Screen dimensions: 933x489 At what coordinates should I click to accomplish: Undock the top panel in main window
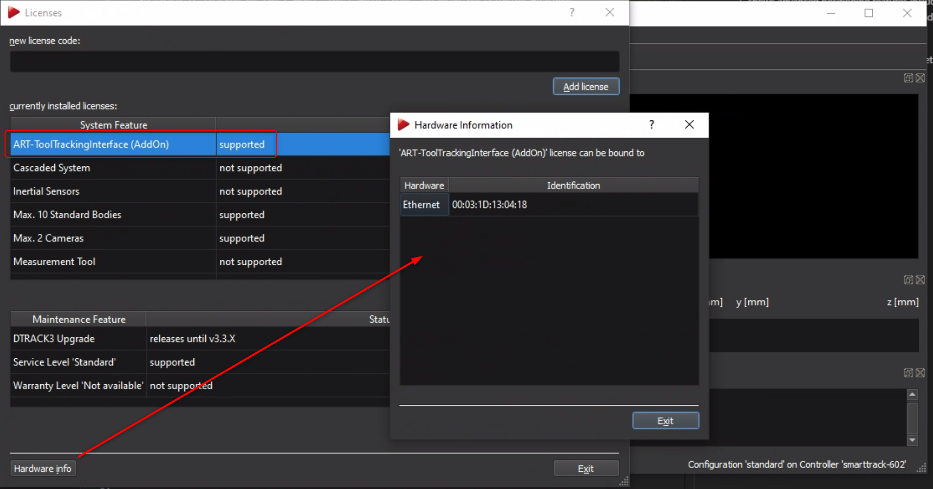click(x=908, y=78)
